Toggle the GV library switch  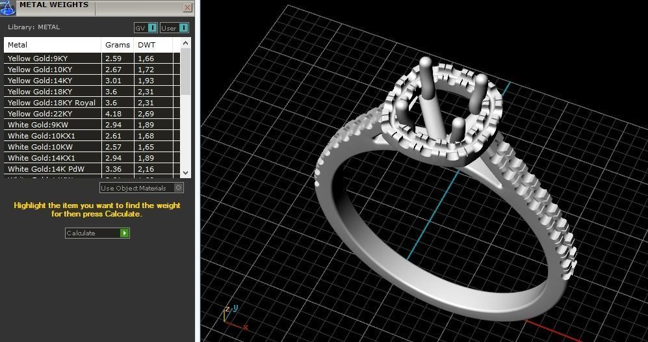pyautogui.click(x=146, y=28)
